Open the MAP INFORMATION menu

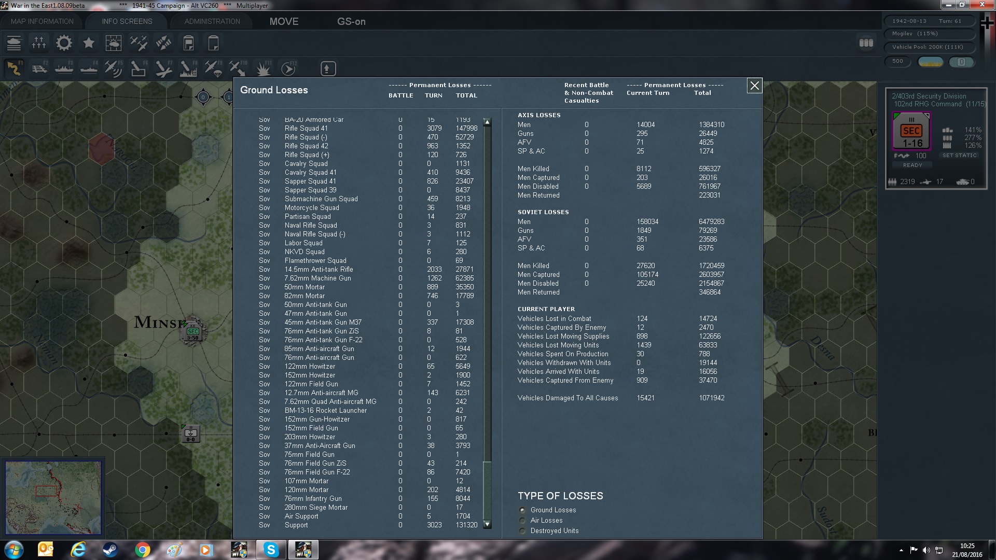coord(41,21)
